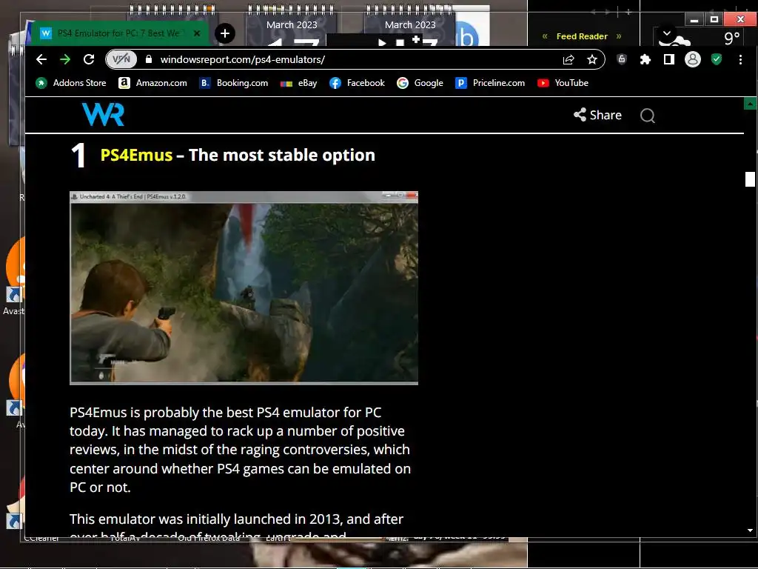Click the Uncharted 4 screenshot image

(x=244, y=288)
